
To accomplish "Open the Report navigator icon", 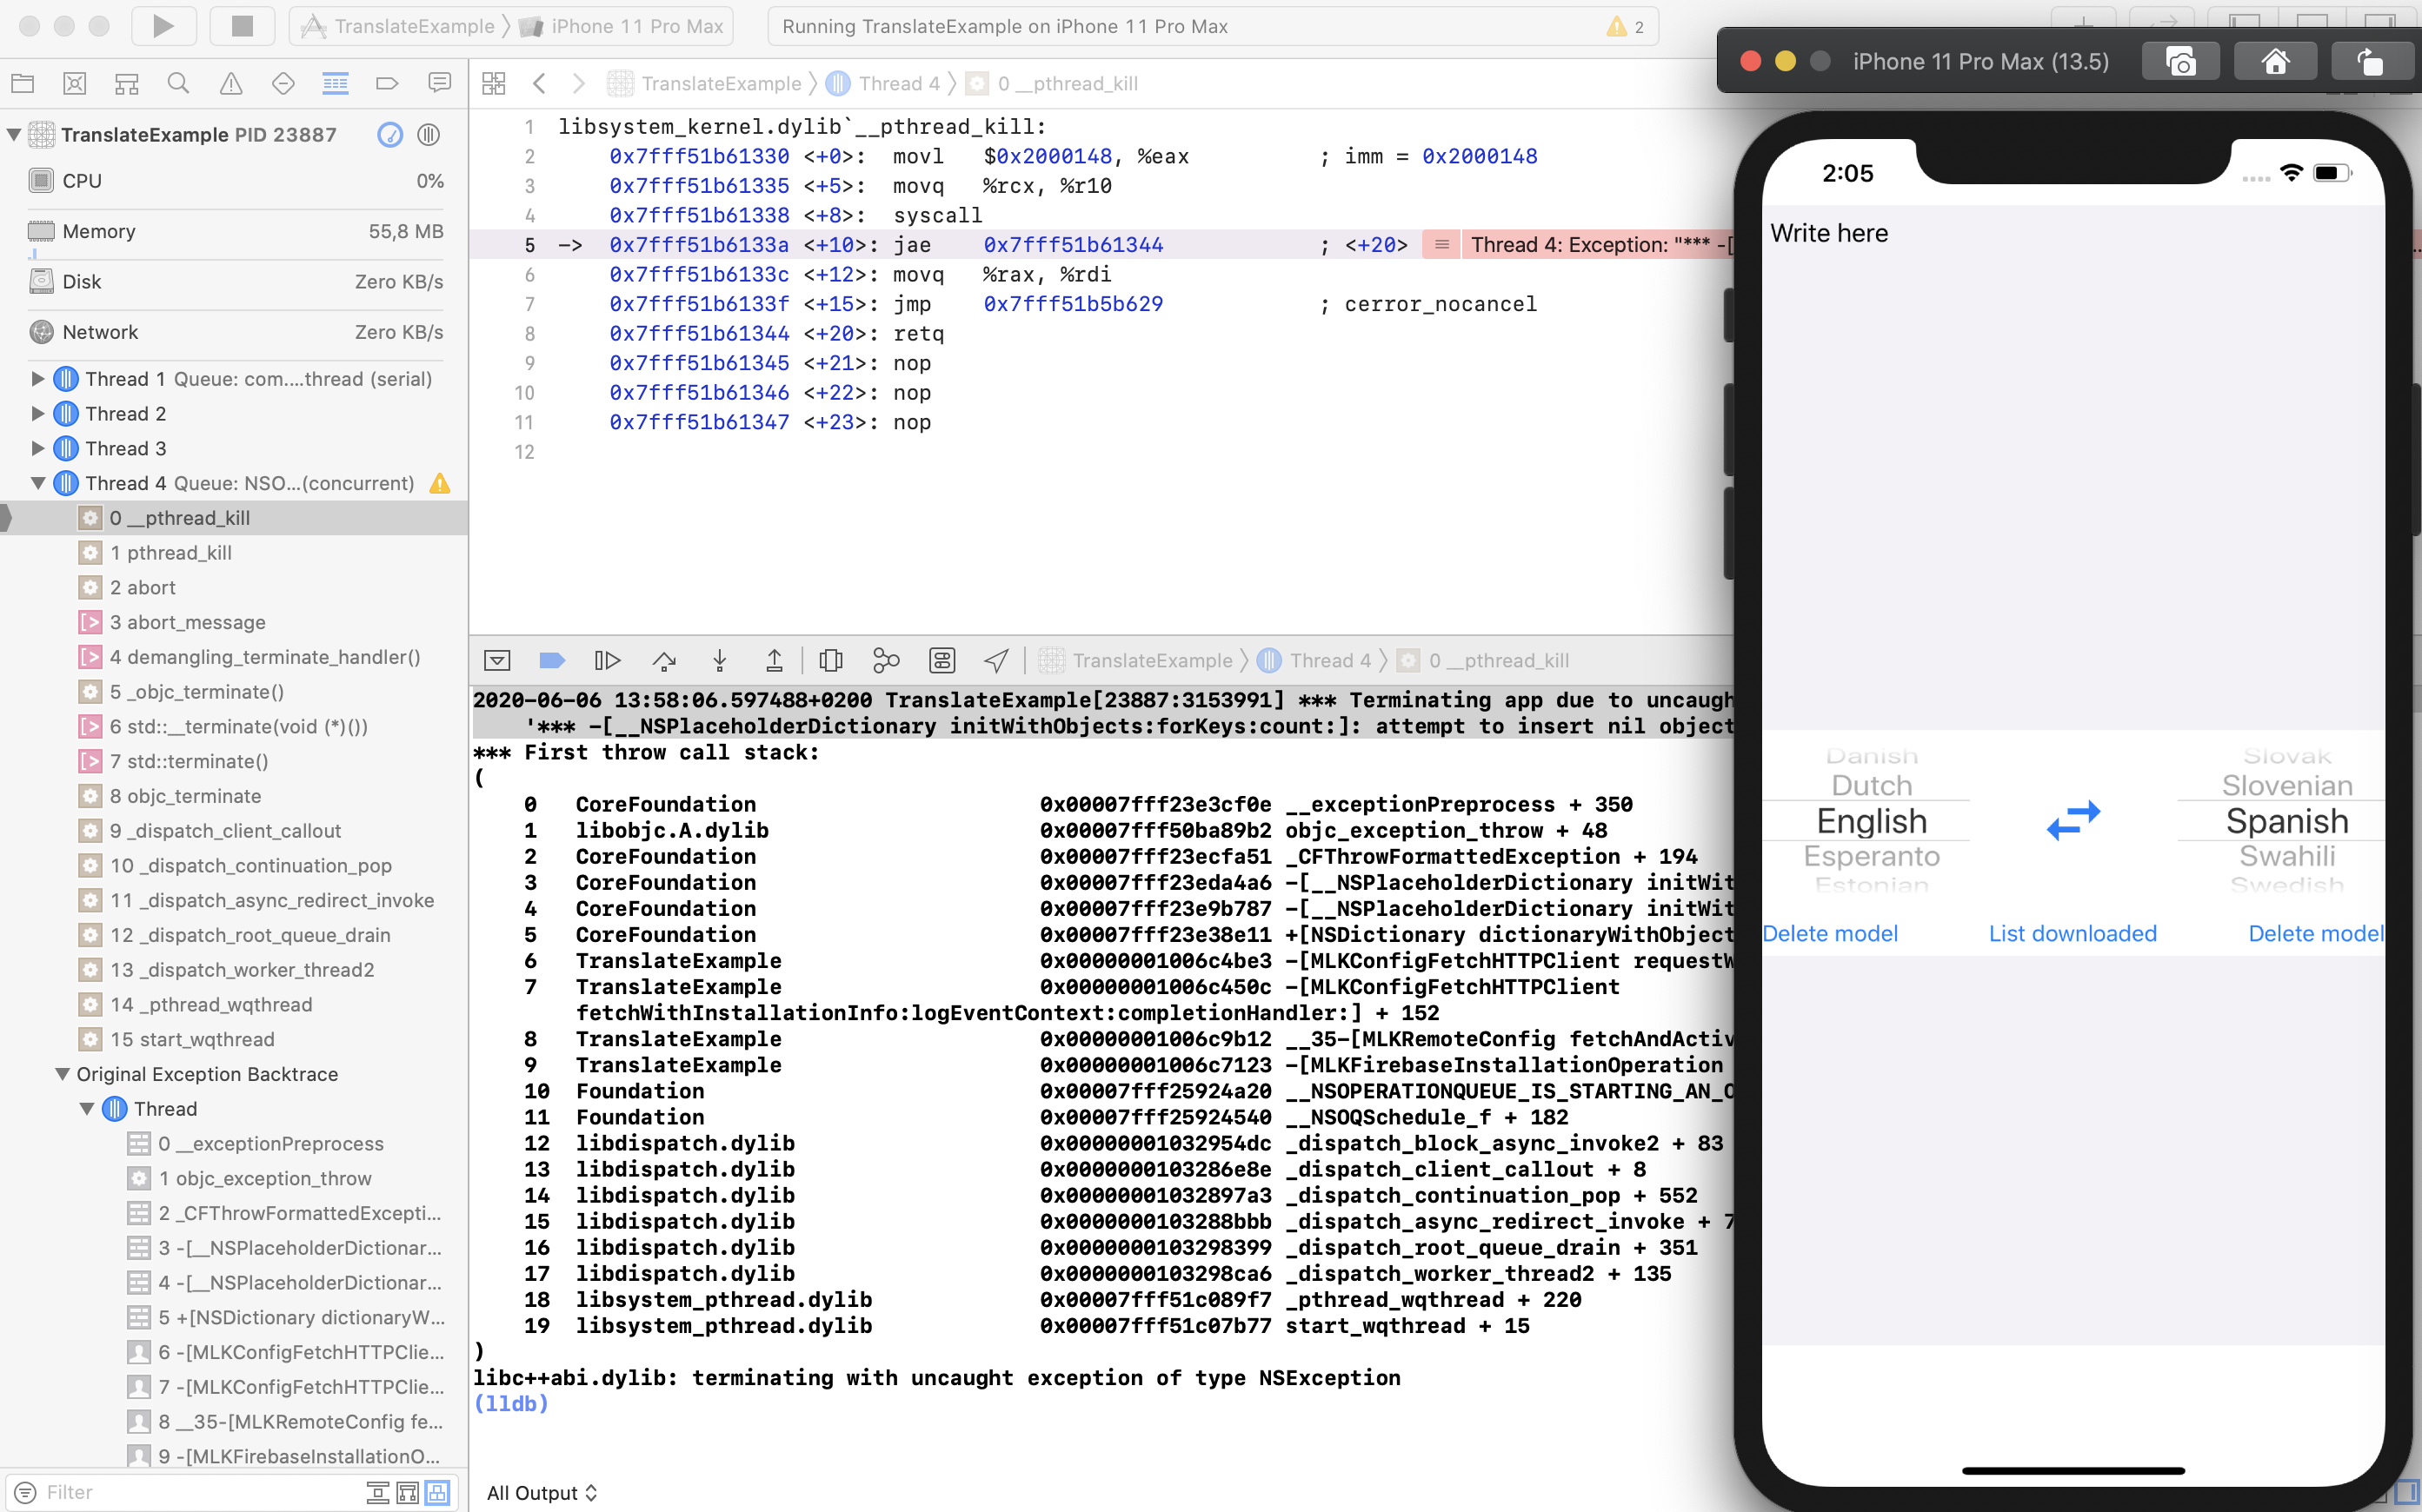I will tap(439, 83).
